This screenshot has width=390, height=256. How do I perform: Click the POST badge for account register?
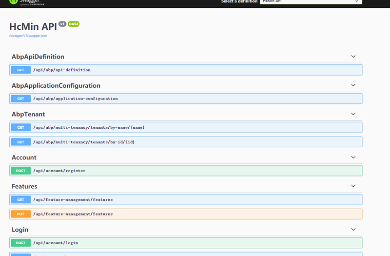(x=20, y=171)
